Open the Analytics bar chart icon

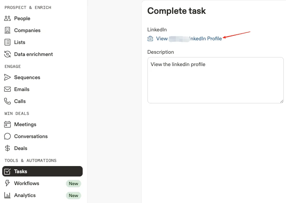[7, 195]
